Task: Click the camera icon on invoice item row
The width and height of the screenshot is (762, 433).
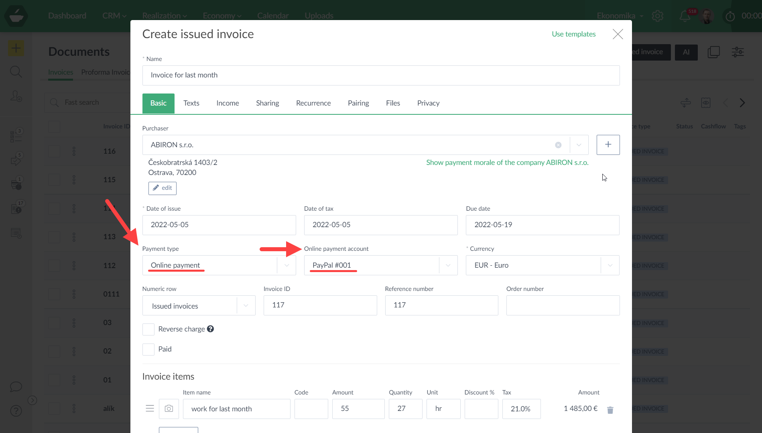Action: (x=169, y=409)
